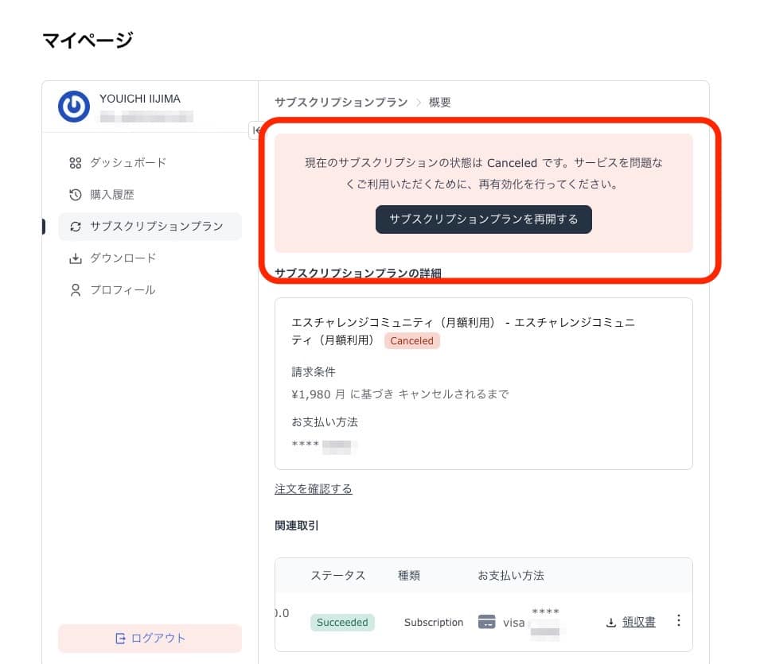The image size is (760, 664).
Task: Click the 領収書 receipt link
Action: [x=638, y=622]
